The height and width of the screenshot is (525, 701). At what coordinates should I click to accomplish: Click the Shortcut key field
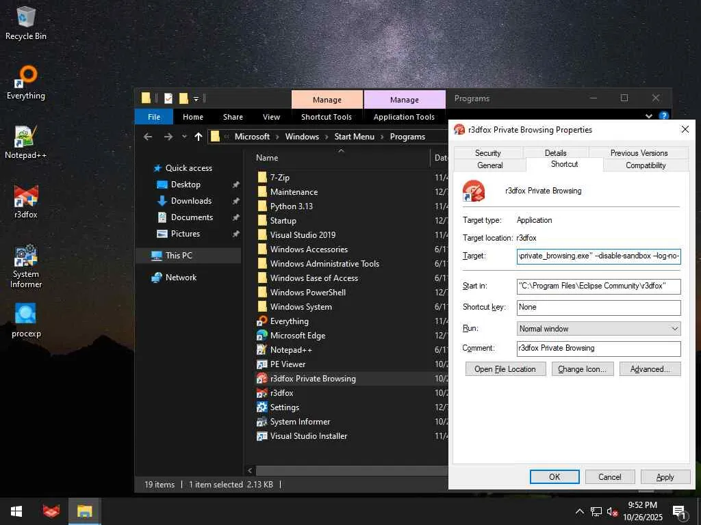pos(598,307)
